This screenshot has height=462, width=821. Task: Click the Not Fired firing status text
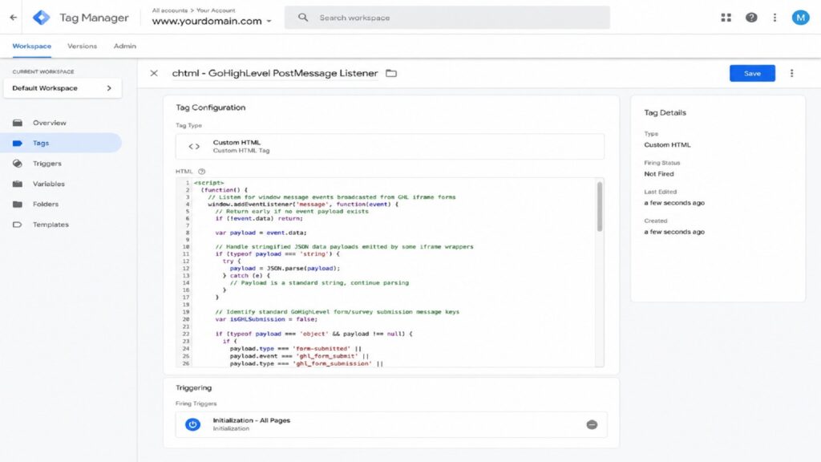(659, 174)
